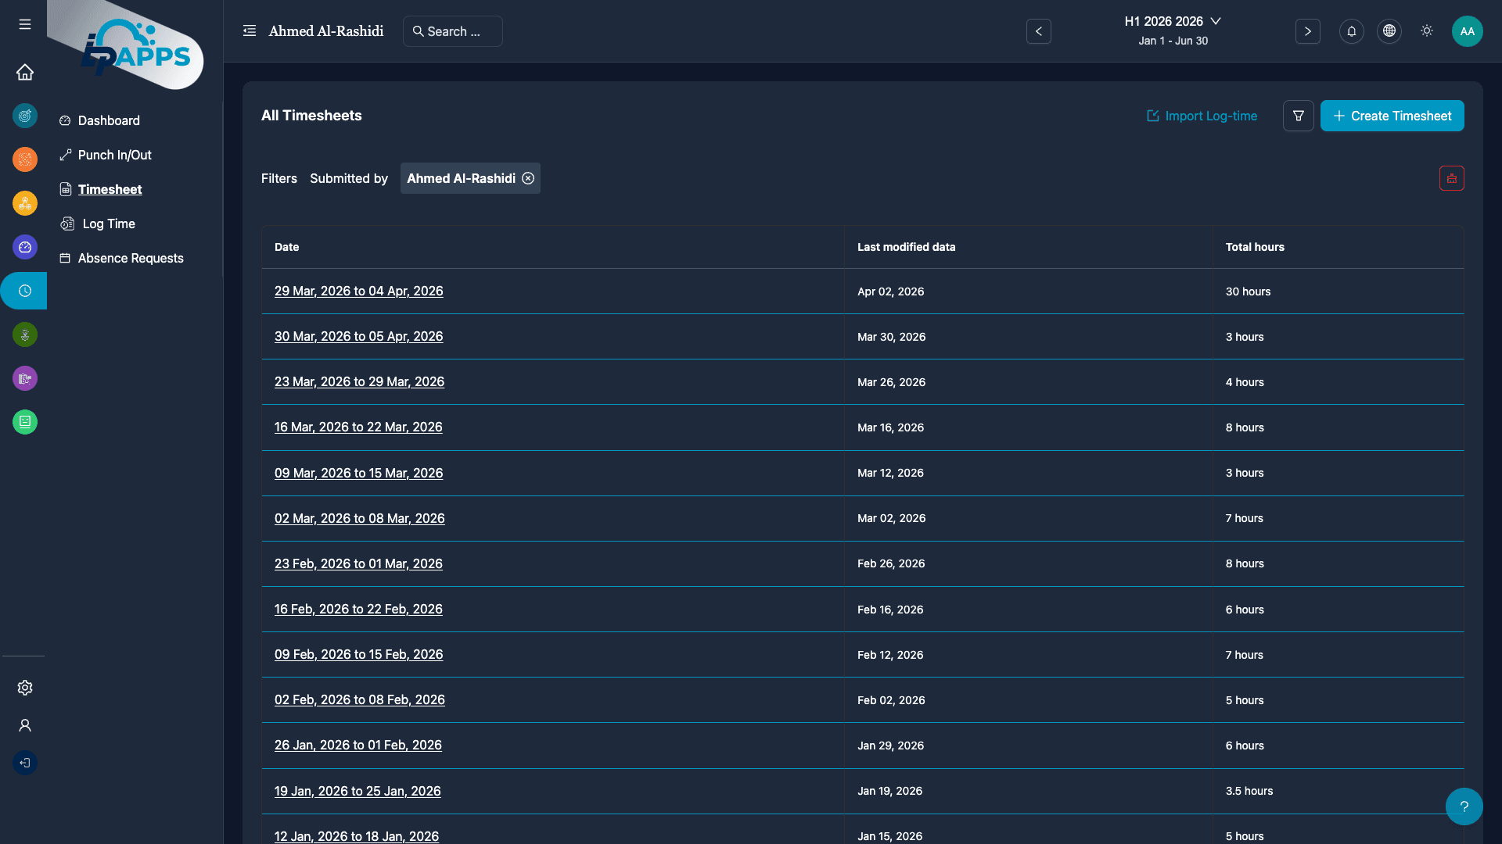Click the logout icon at bottom left
1502x844 pixels.
[25, 763]
